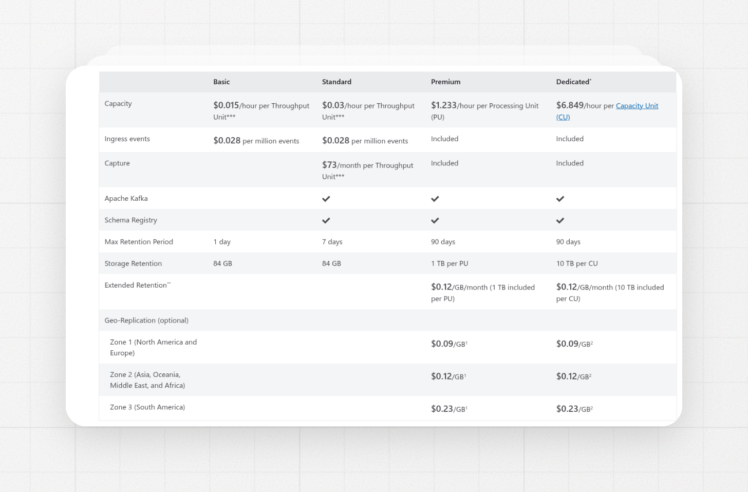The height and width of the screenshot is (492, 748).
Task: Click Zone 2 (Asia, Oceania, Middle East, and Africa)
Action: [147, 380]
